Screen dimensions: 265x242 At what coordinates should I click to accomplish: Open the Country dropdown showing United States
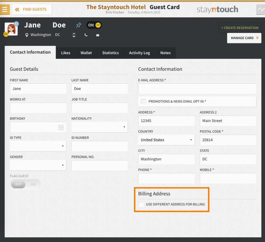click(166, 140)
